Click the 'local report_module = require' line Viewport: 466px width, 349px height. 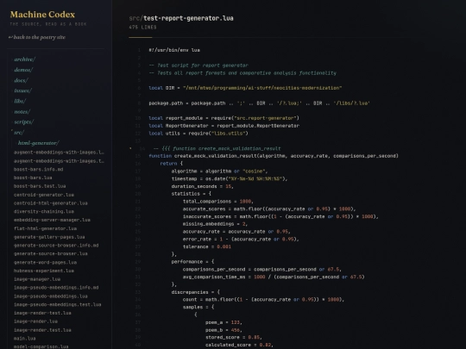click(x=224, y=118)
